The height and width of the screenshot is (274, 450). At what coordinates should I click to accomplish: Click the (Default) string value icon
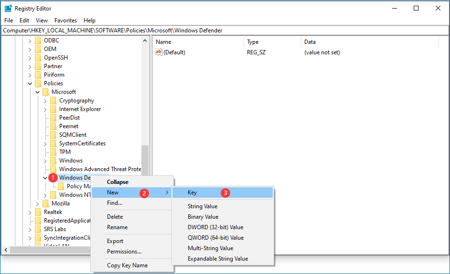coord(159,52)
